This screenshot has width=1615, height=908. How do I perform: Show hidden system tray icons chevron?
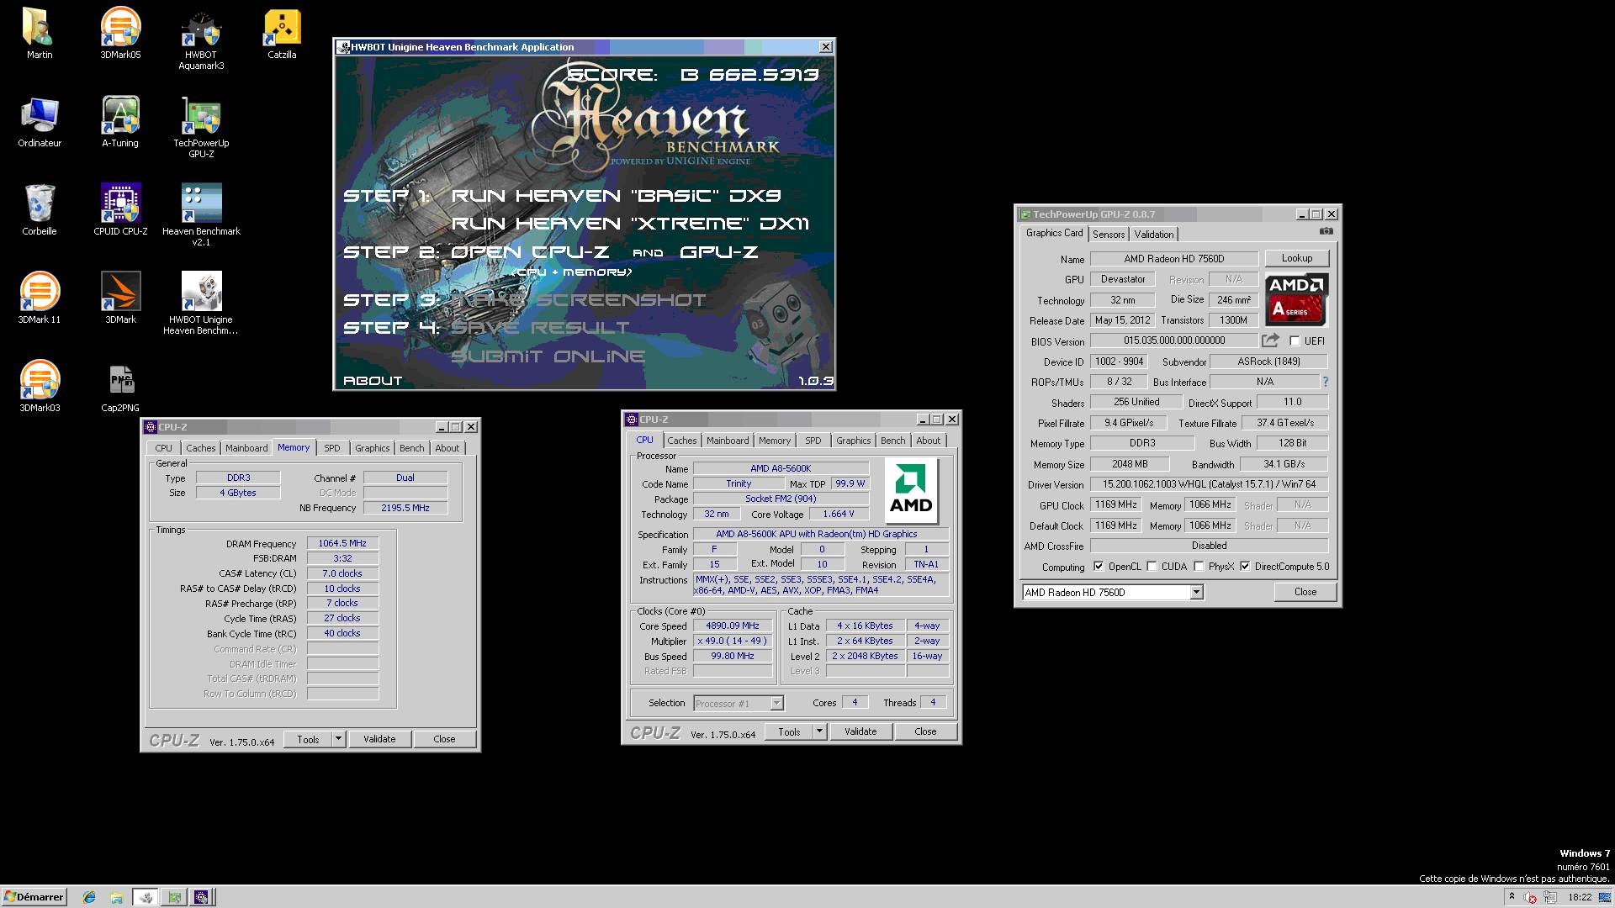click(1512, 897)
